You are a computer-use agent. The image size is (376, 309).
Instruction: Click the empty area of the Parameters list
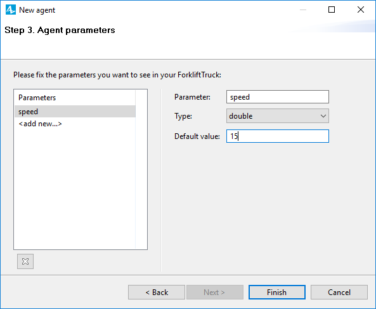(x=75, y=187)
